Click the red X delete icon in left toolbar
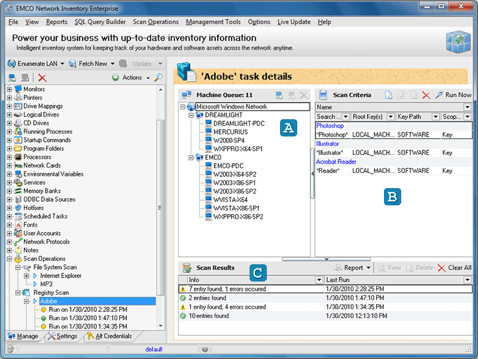Image resolution: width=478 pixels, height=359 pixels. pyautogui.click(x=42, y=77)
